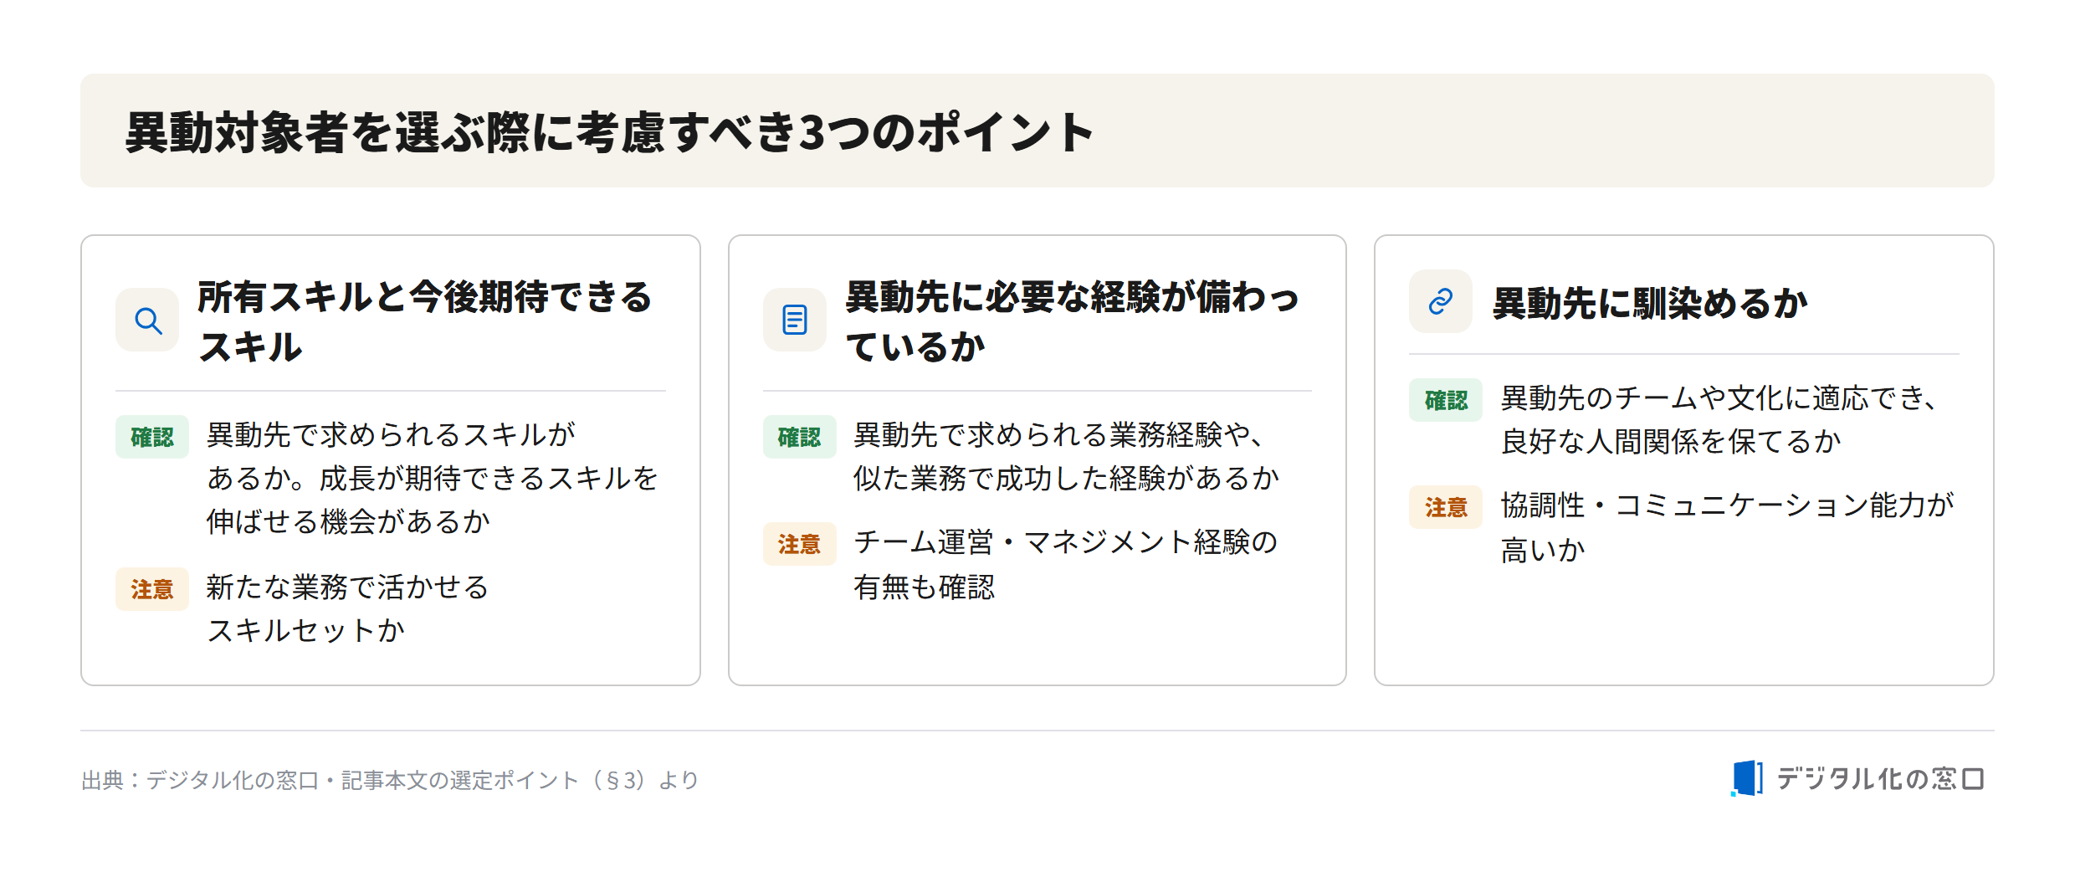Click the text 協調性・コミュニケーション能力が高いか
2075x877 pixels.
(1727, 527)
